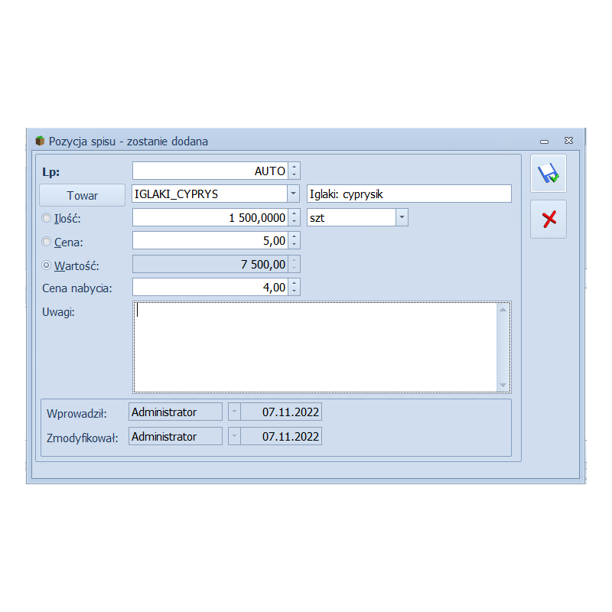Open the Wprowadził date dropdown arrow

point(234,412)
